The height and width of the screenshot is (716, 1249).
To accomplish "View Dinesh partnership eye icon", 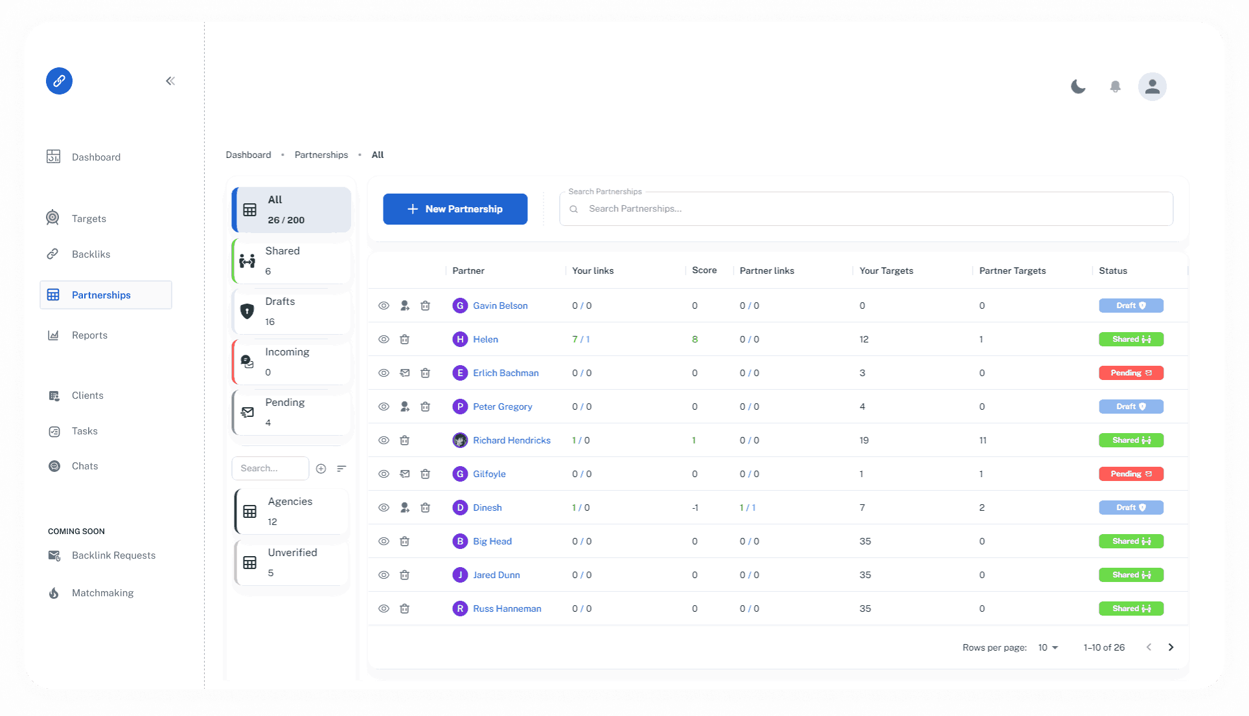I will (384, 508).
